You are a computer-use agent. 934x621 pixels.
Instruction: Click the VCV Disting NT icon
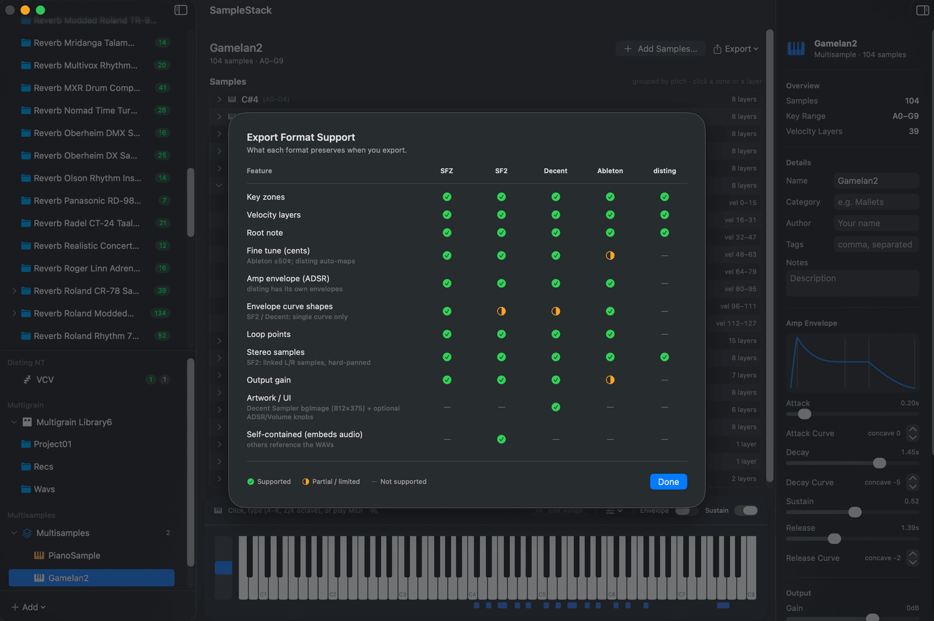(x=27, y=379)
